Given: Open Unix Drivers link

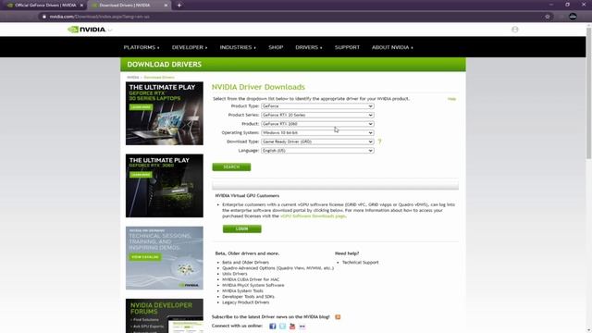Looking at the screenshot, I should tap(234, 274).
